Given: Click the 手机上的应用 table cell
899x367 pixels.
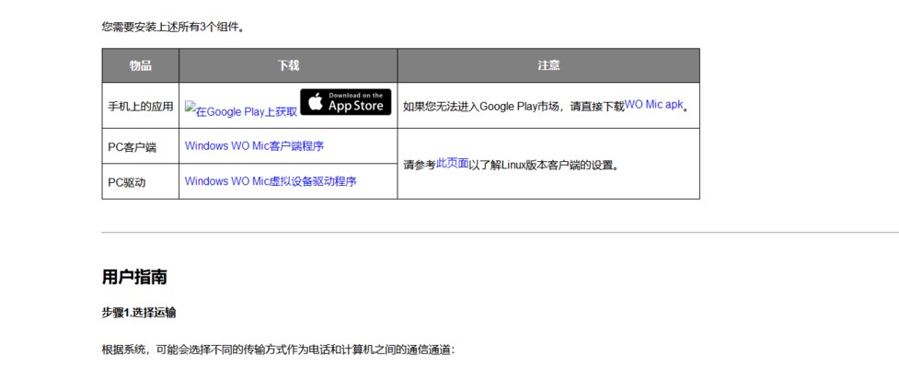Looking at the screenshot, I should click(141, 106).
